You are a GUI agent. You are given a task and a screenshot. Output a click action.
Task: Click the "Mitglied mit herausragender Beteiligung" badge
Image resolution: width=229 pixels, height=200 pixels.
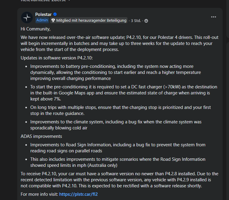(91, 21)
